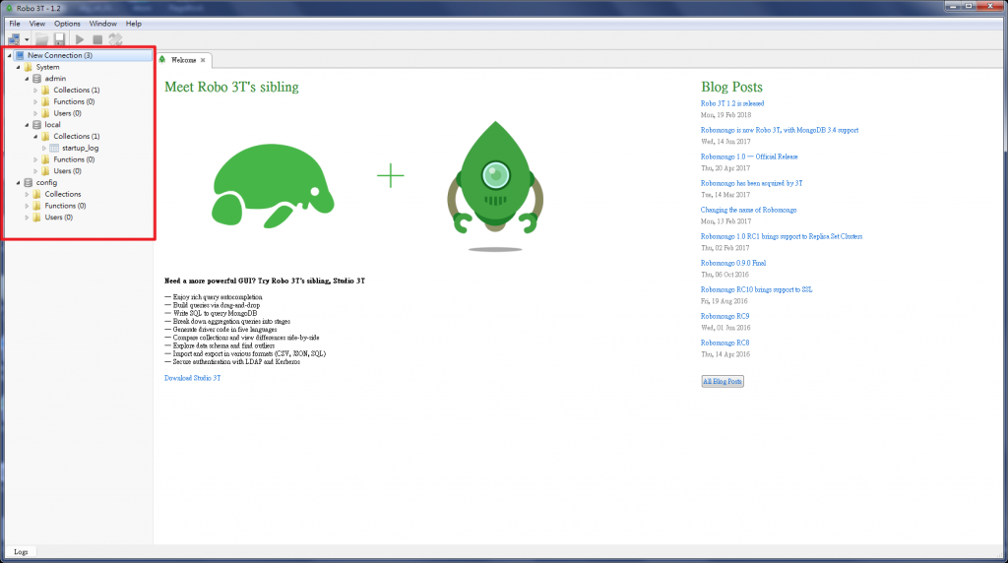The width and height of the screenshot is (1008, 563).
Task: Click the config database icon
Action: click(x=29, y=182)
